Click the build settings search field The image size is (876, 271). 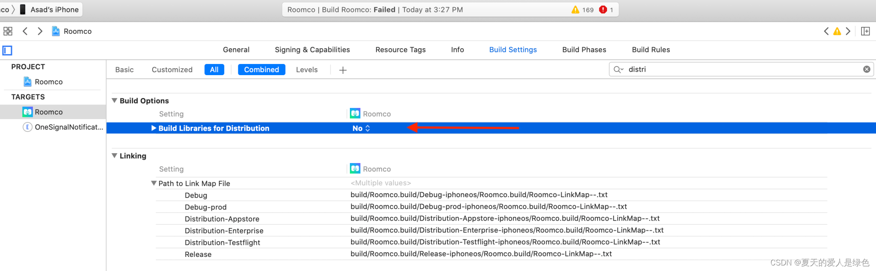[x=741, y=69]
